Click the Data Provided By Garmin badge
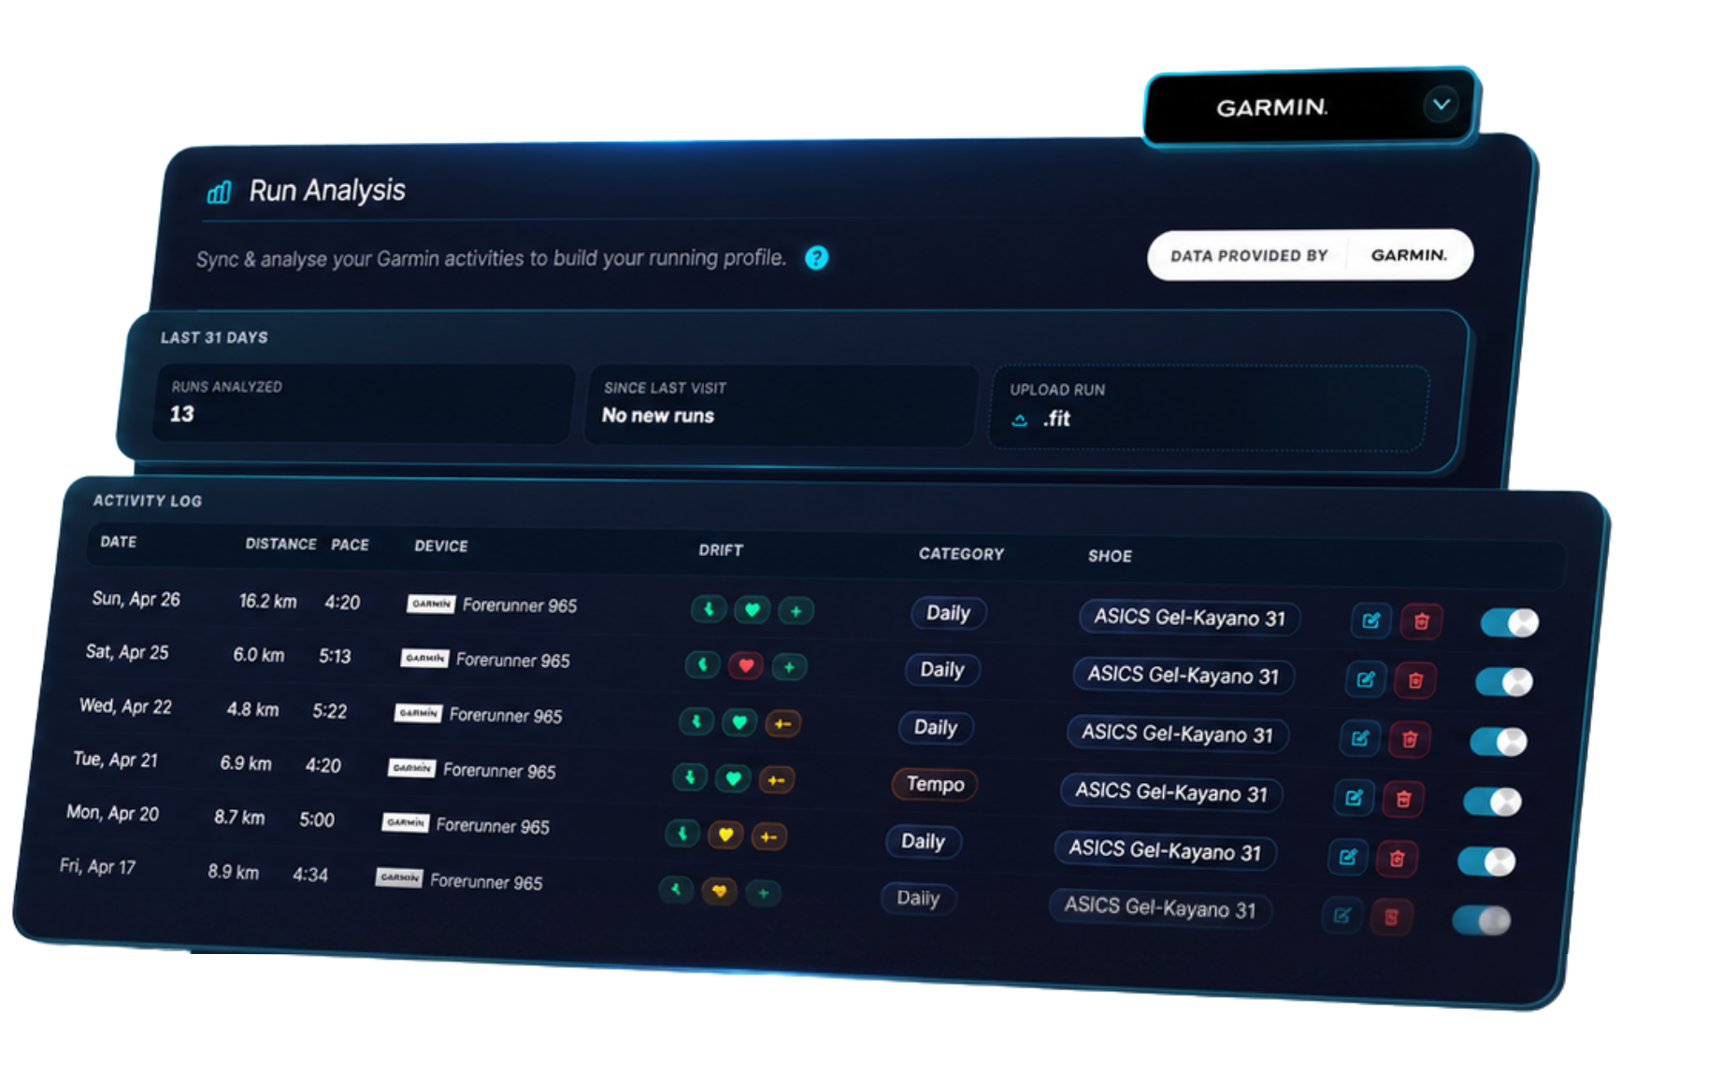This screenshot has width=1722, height=1082. 1309,255
